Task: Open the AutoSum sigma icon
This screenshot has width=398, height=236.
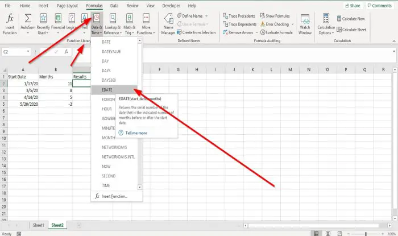Action: 28,18
